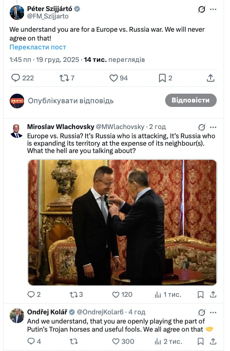The image size is (230, 351).
Task: View analytics of Wlachovsky's reply
Action: click(158, 295)
